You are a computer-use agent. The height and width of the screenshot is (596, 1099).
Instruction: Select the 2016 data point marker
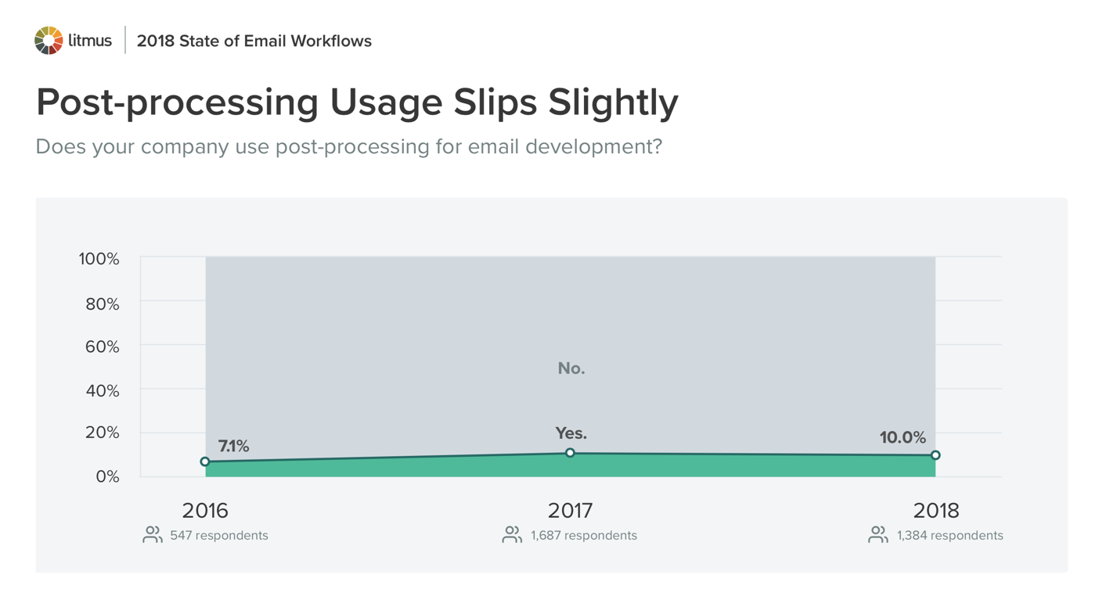click(205, 461)
